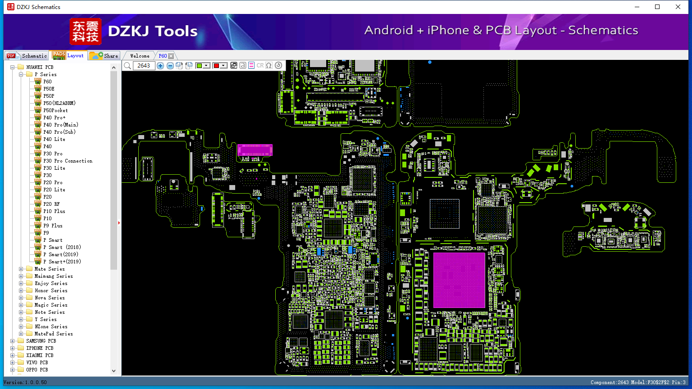
Task: Collapse the HUAWEI PCB tree node
Action: (13, 67)
